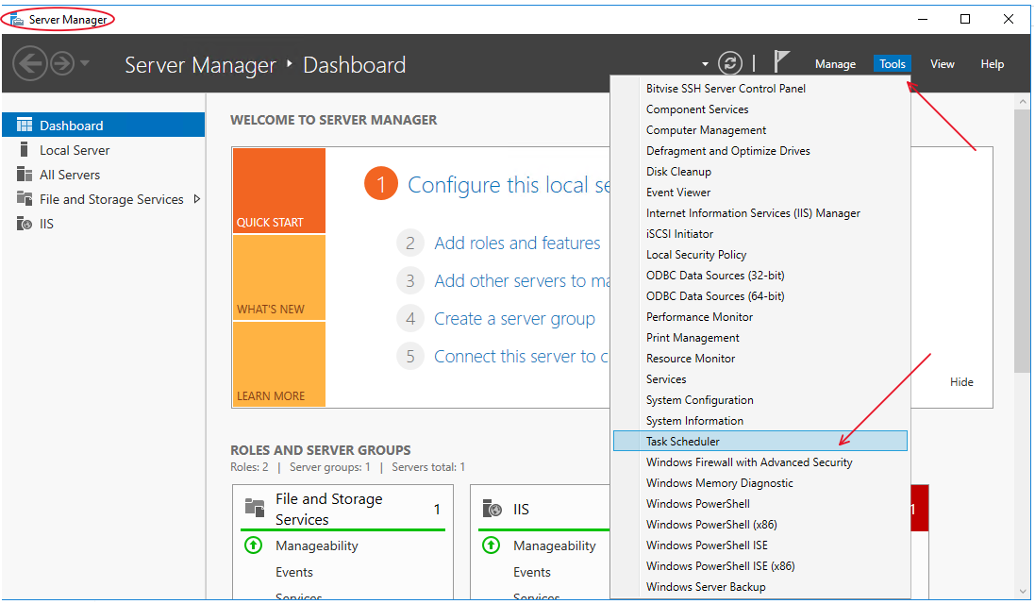Select Task Scheduler from the Tools menu

pyautogui.click(x=685, y=441)
